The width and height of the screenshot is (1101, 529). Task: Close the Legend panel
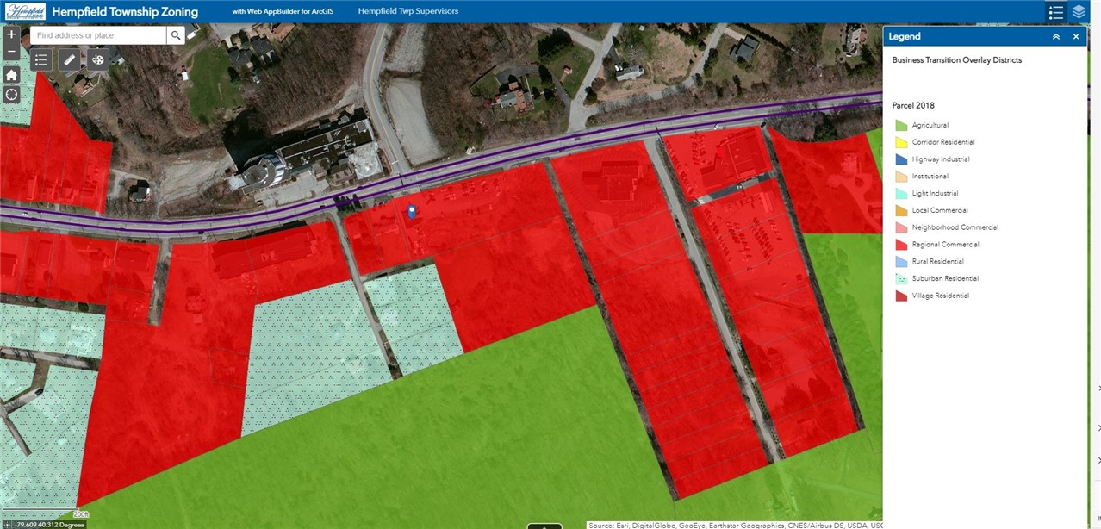click(x=1076, y=37)
